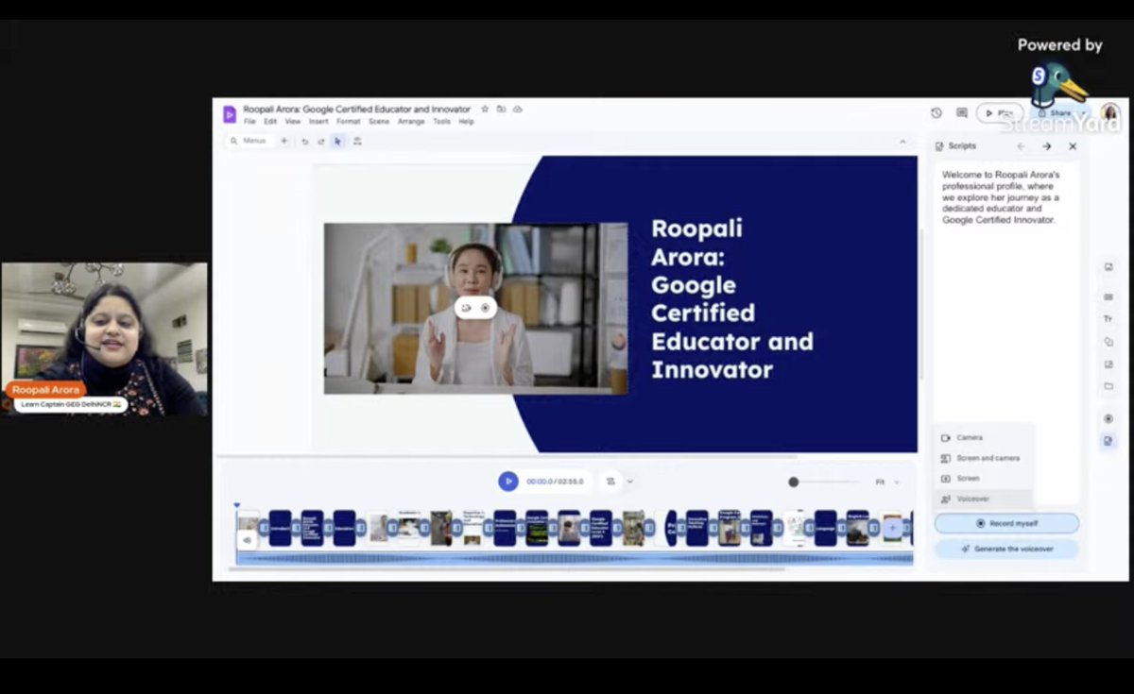Click the move to folder icon
The image size is (1134, 694).
pos(501,110)
